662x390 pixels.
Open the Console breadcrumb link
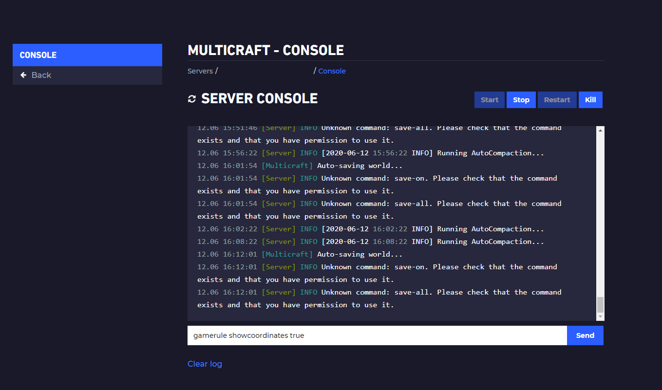332,71
